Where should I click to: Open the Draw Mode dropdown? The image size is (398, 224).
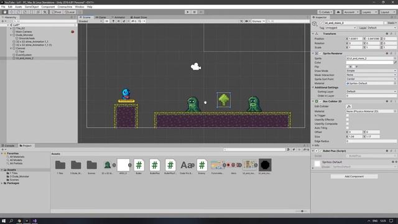pos(371,71)
